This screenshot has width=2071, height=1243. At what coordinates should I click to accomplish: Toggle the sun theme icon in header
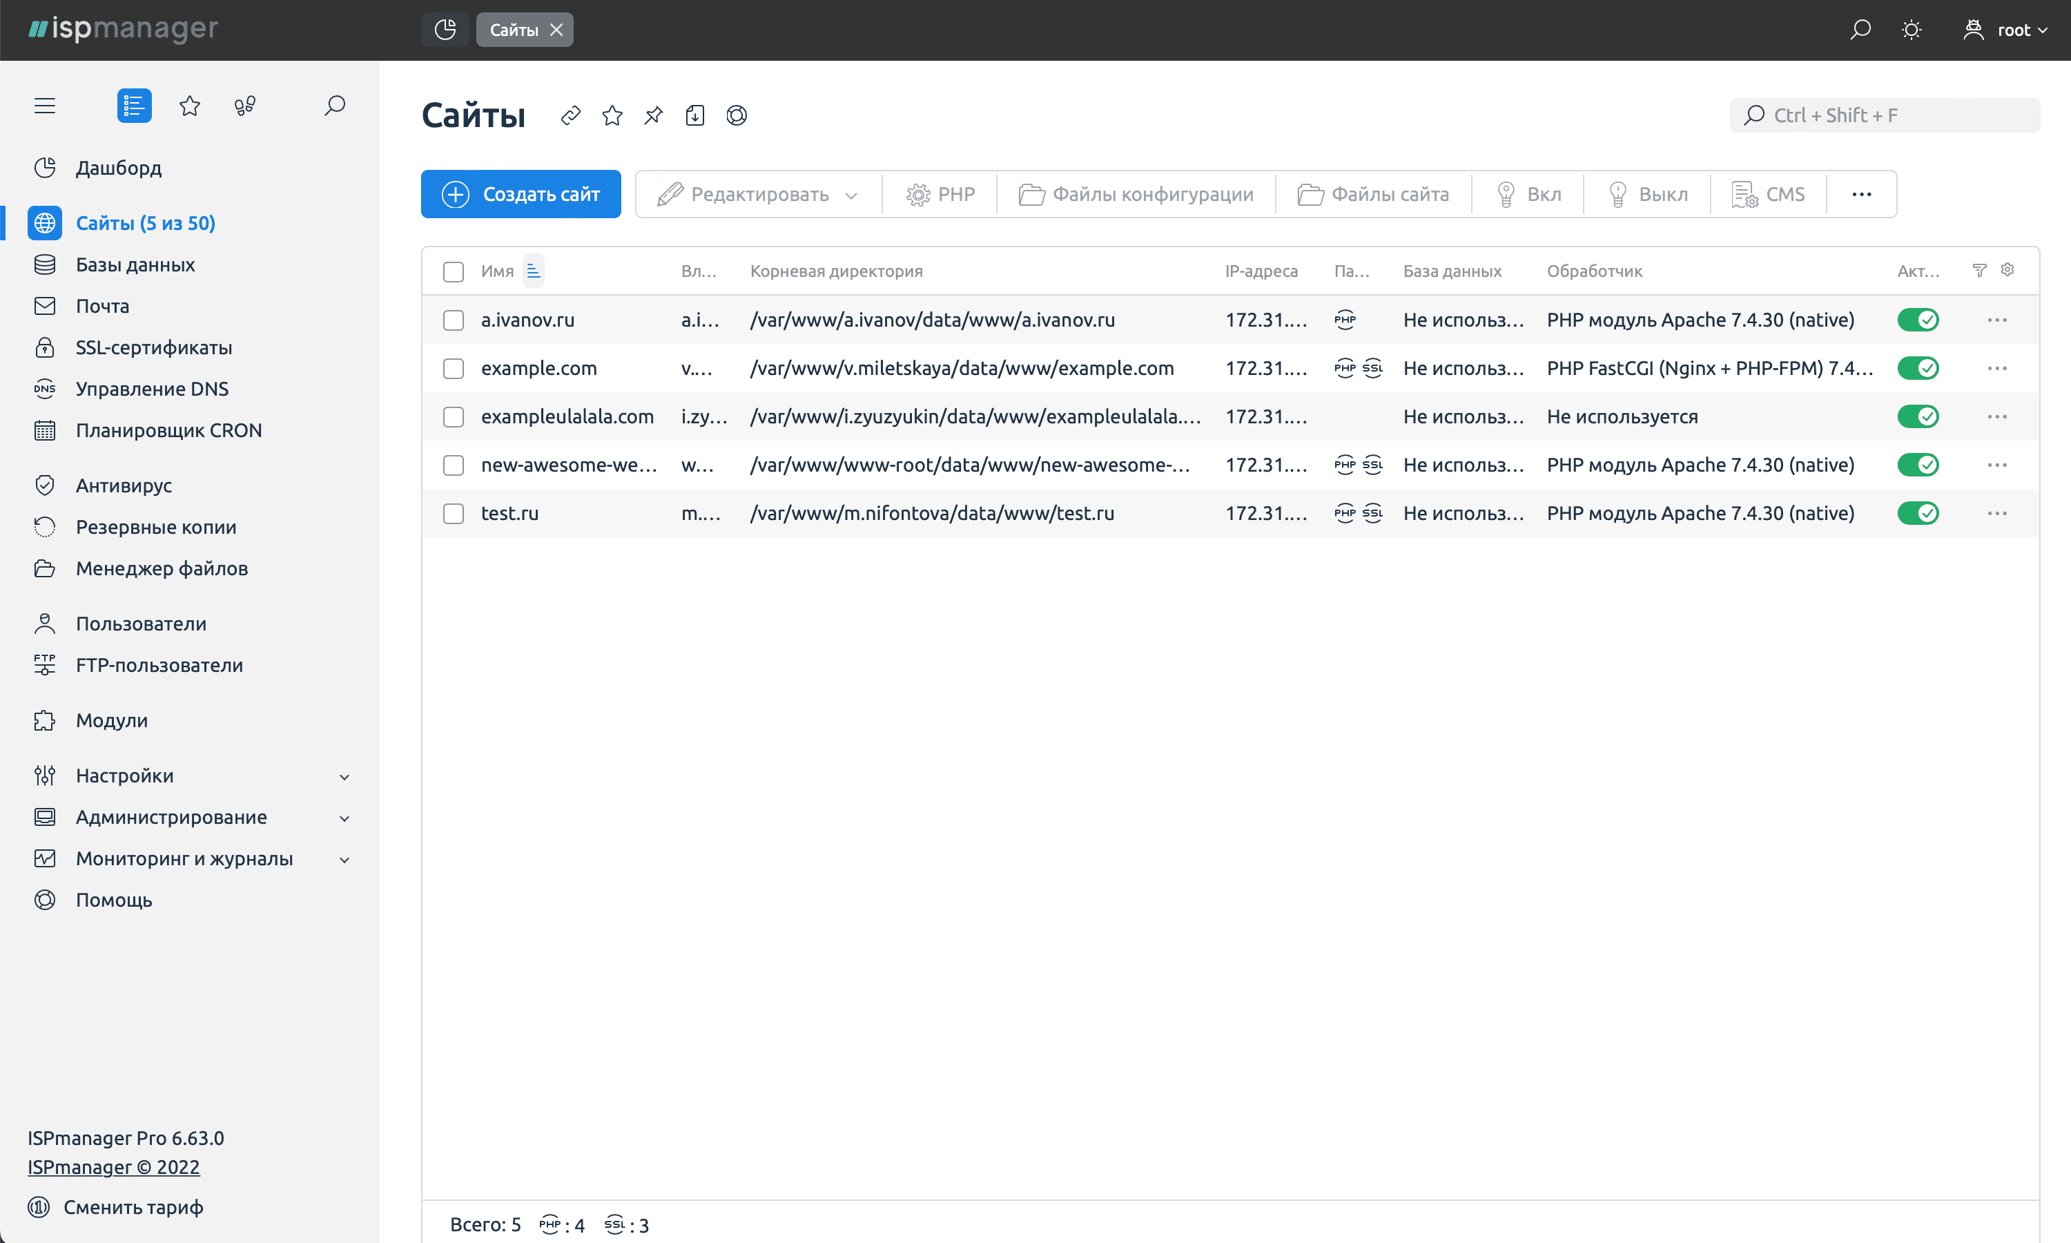coord(1911,30)
